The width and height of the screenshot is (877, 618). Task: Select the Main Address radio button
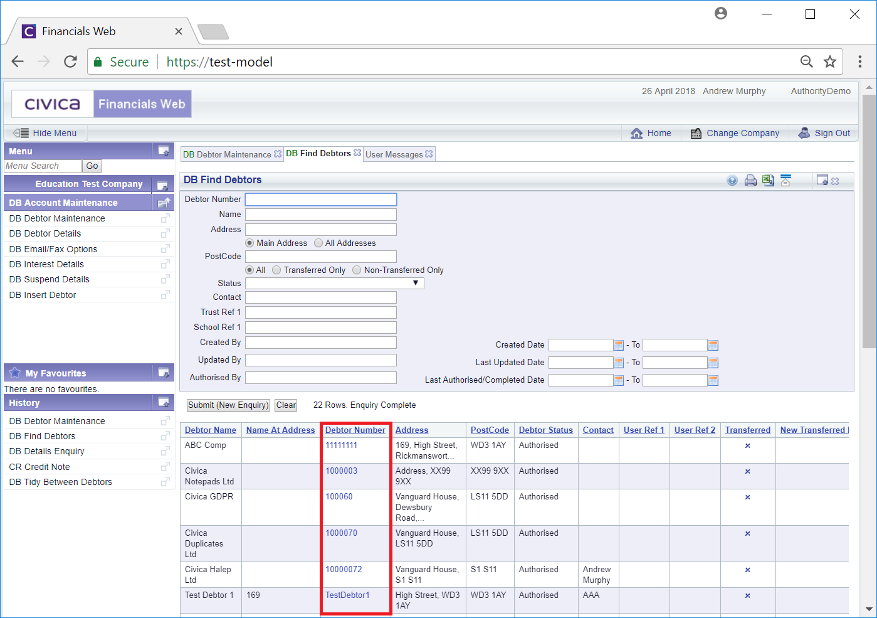pyautogui.click(x=249, y=243)
